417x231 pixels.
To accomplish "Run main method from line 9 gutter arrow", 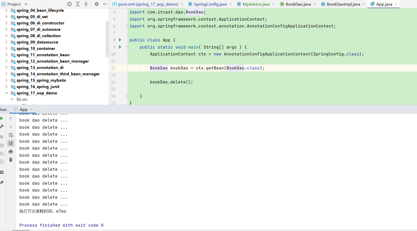I will click(120, 47).
